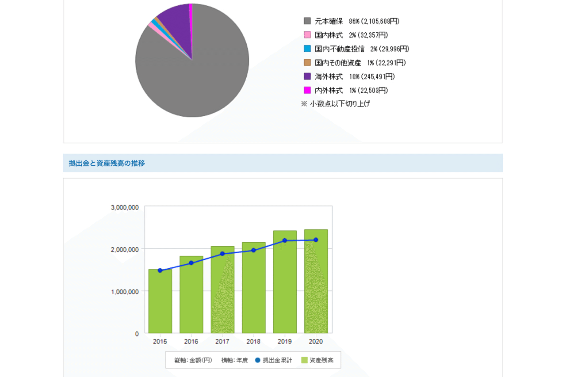Click the 2017 blue line data point
The width and height of the screenshot is (566, 377).
[222, 254]
